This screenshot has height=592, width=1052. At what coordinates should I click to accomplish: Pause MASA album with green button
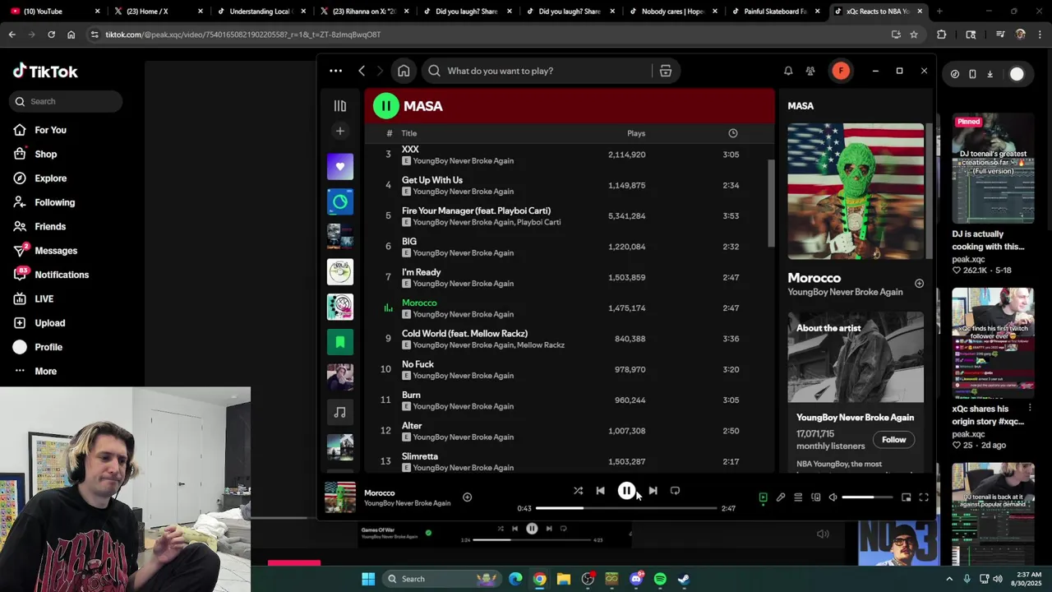[x=386, y=106]
